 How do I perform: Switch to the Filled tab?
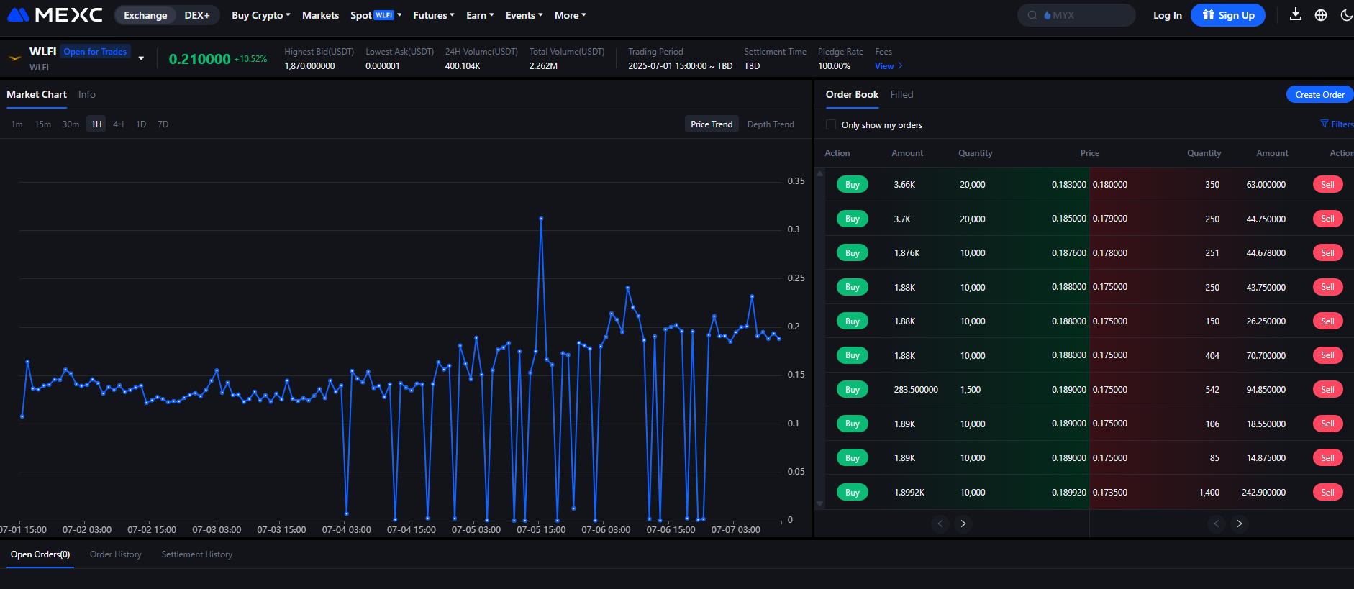(901, 94)
